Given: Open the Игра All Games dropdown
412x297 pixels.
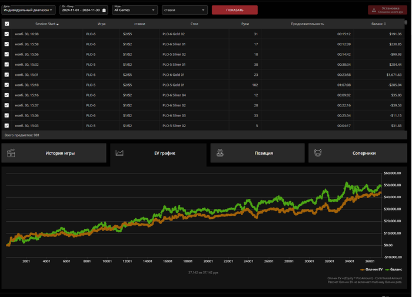Looking at the screenshot, I should (135, 10).
